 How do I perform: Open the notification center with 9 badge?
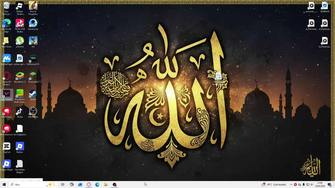pyautogui.click(x=330, y=185)
